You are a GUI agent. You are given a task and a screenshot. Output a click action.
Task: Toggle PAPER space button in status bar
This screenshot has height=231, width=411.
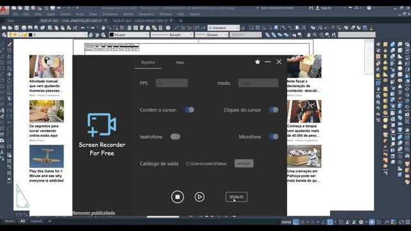[x=286, y=222]
